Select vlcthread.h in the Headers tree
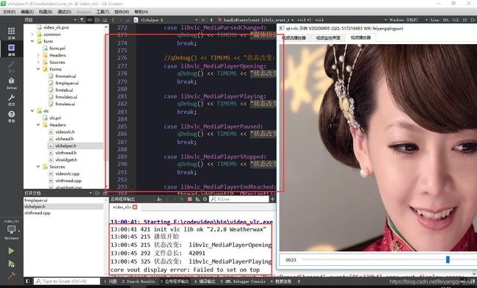 click(x=66, y=153)
